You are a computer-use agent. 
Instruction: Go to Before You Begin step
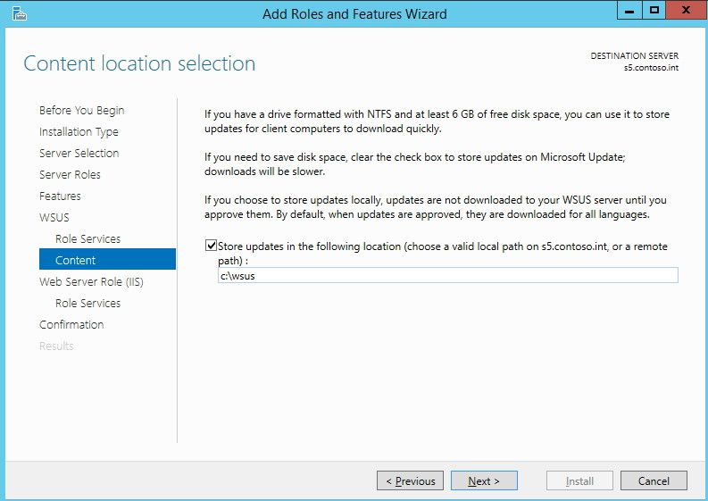[x=82, y=110]
